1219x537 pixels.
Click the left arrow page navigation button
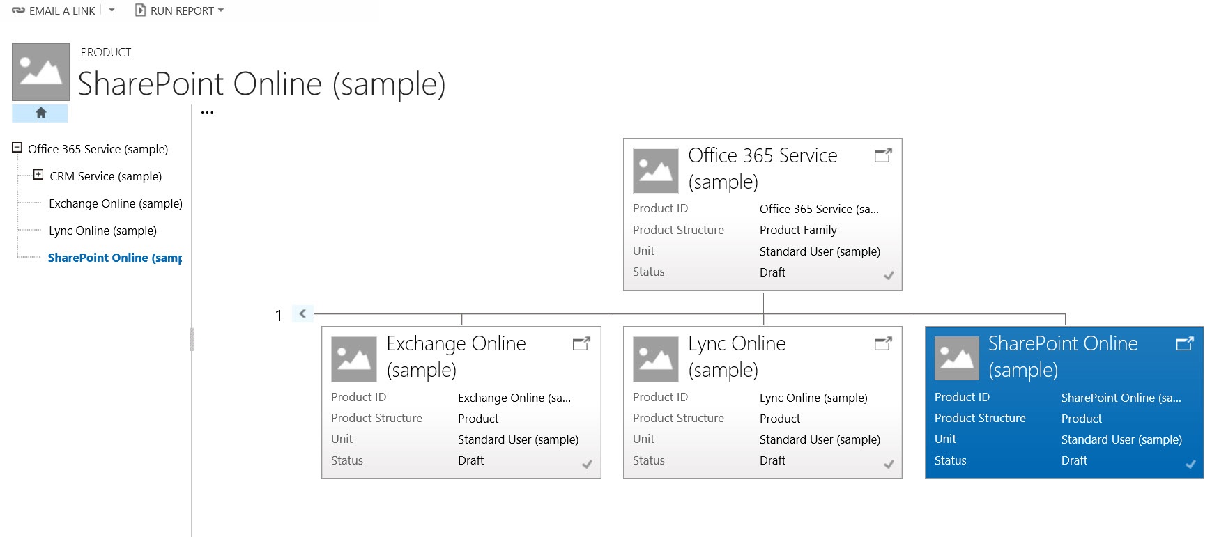[302, 313]
